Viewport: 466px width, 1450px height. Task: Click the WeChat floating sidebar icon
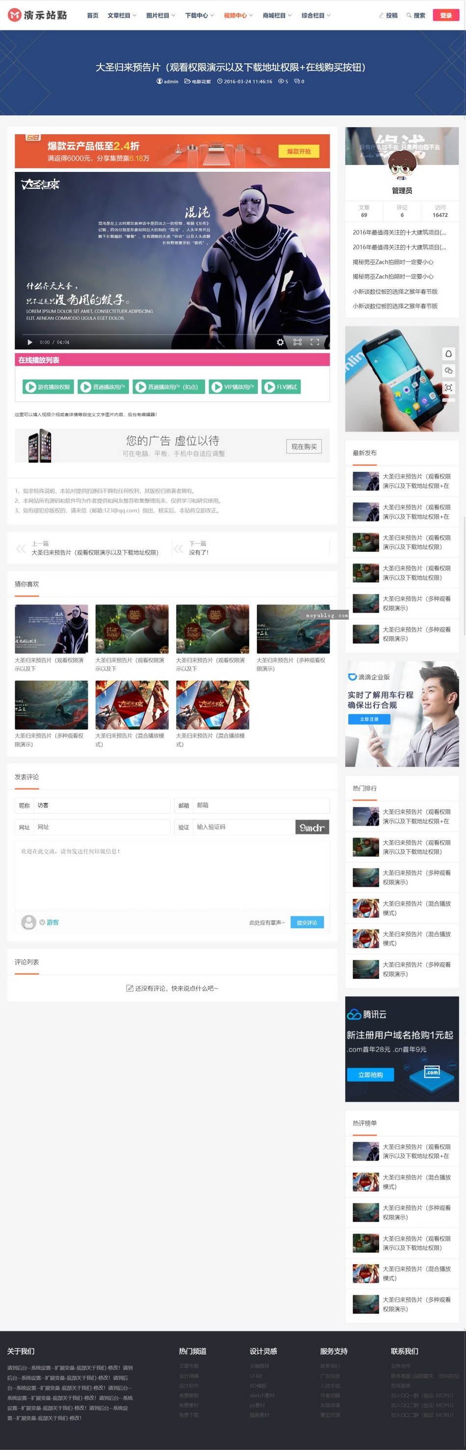pyautogui.click(x=448, y=370)
